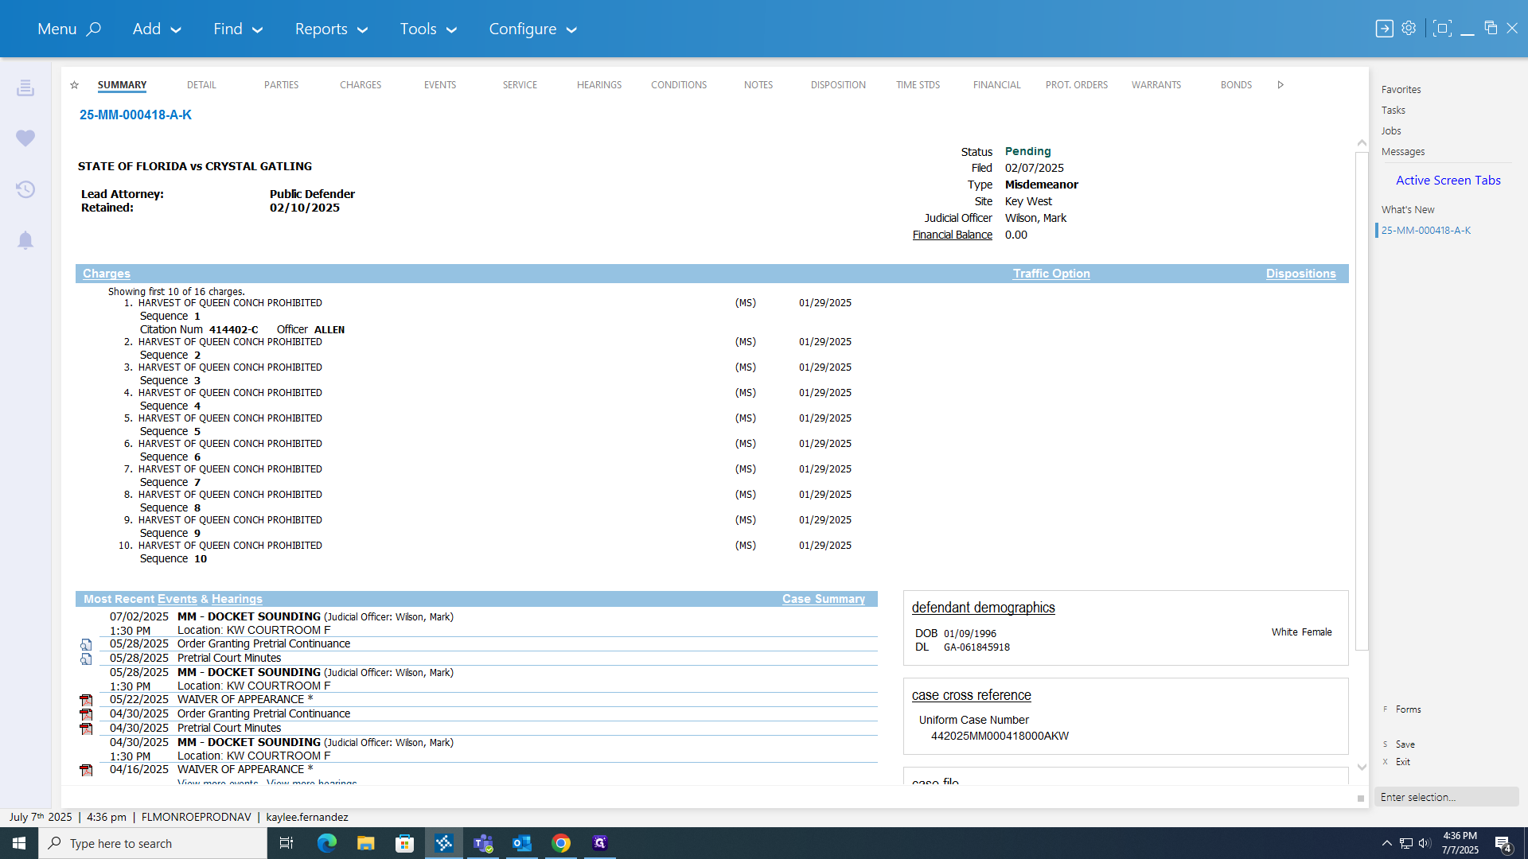Image resolution: width=1528 pixels, height=859 pixels.
Task: Open Task View on the taskbar
Action: (286, 843)
